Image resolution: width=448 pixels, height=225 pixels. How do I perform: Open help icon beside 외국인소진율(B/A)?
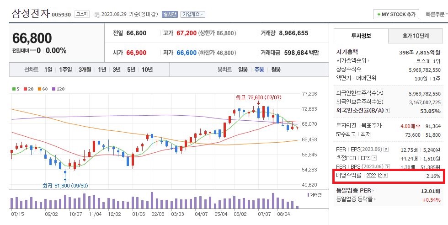pos(388,110)
